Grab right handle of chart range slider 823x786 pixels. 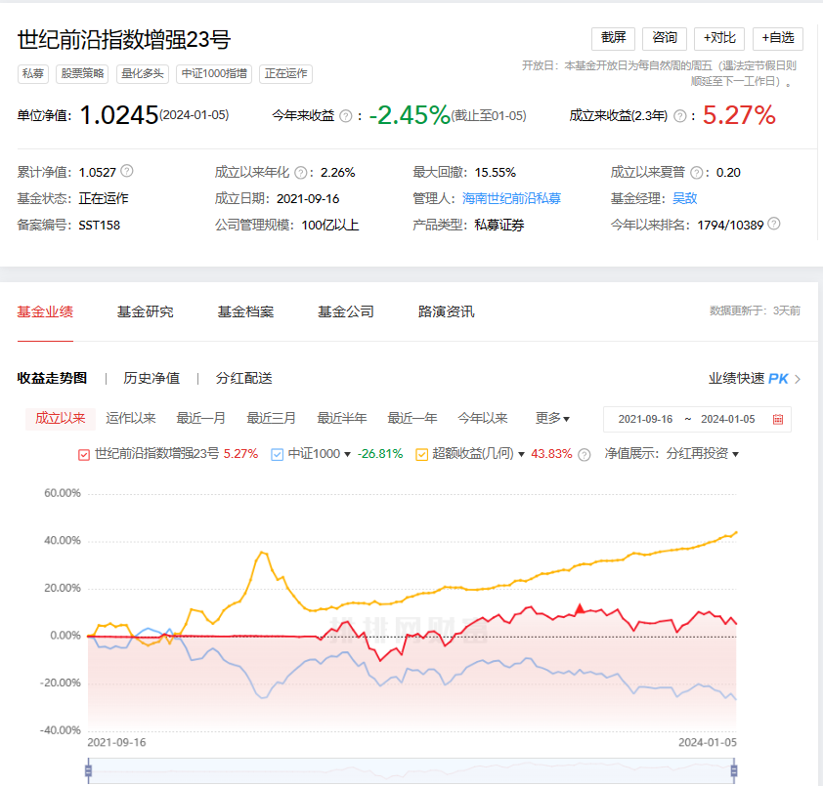coord(734,770)
